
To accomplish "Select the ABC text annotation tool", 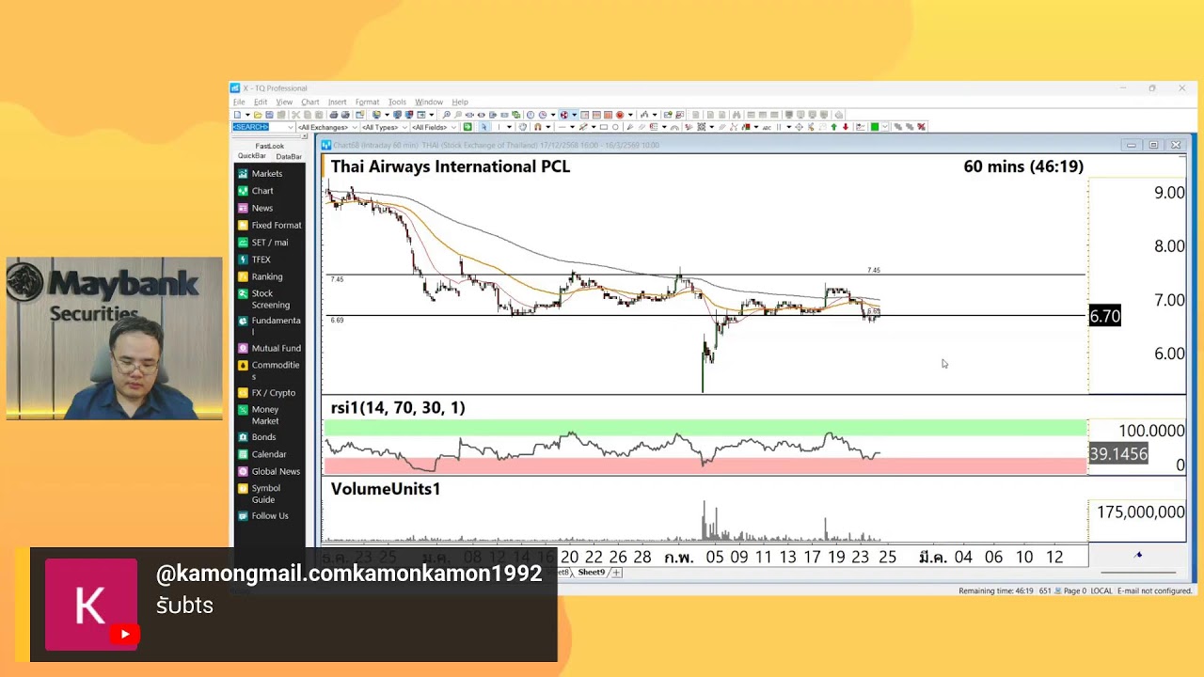I will click(767, 127).
